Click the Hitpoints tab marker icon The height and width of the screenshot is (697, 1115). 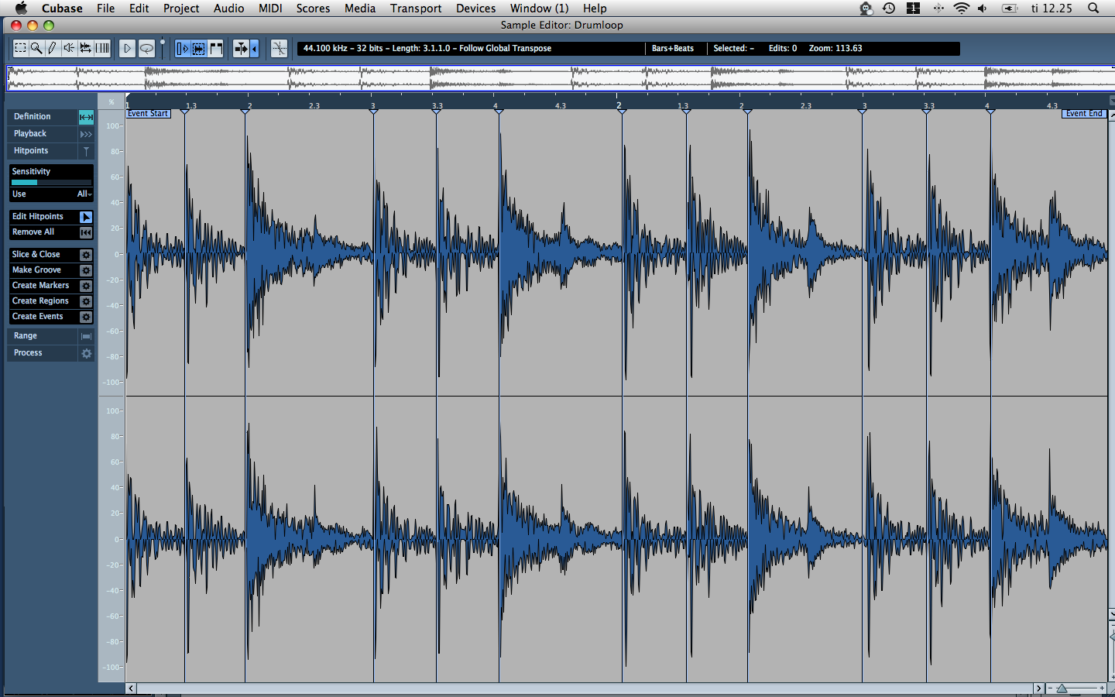coord(86,151)
